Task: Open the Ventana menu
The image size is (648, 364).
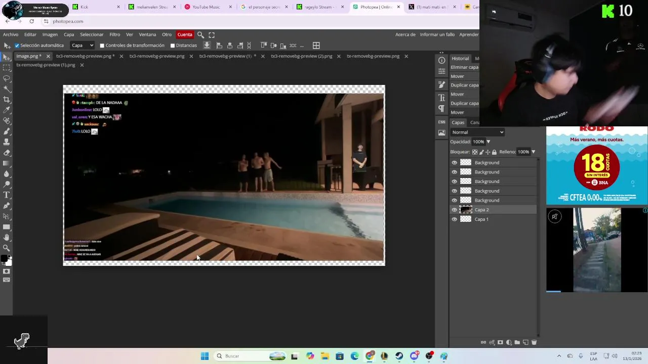Action: (147, 34)
